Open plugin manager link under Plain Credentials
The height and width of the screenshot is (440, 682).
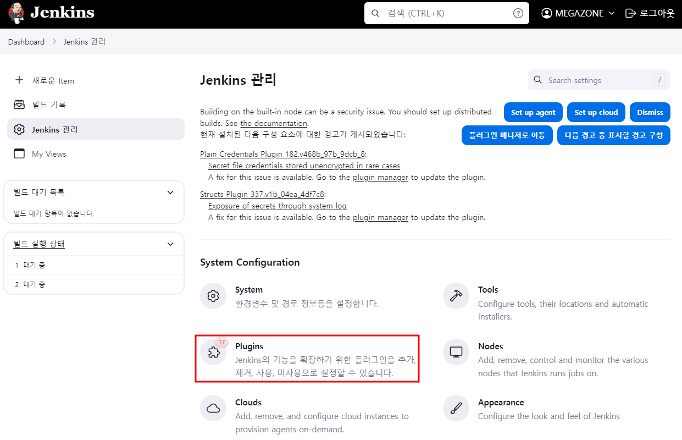point(380,177)
